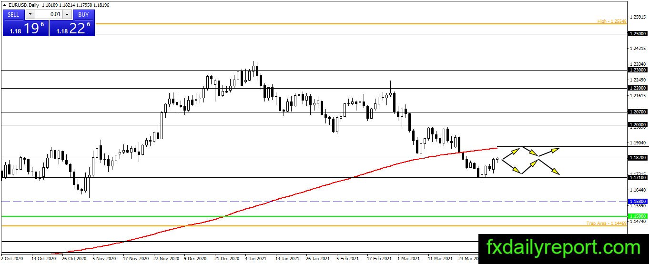Click the 1 Mar 2021 date label

click(408, 259)
